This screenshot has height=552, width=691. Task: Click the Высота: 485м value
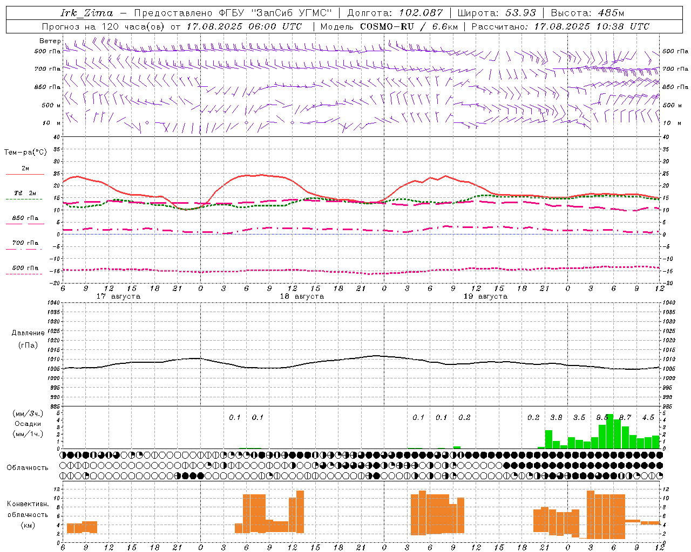point(587,13)
